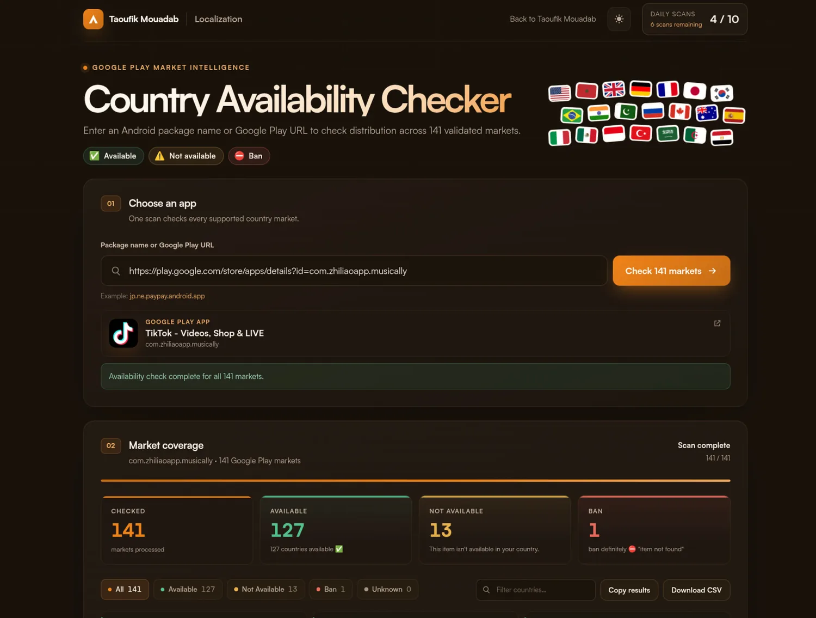Click the Canada flag
Image resolution: width=816 pixels, height=618 pixels.
tap(680, 112)
